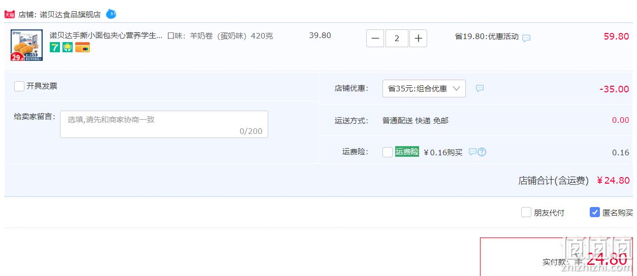The height and width of the screenshot is (276, 637).
Task: Click the green quality guarantee badge
Action: pos(68,47)
